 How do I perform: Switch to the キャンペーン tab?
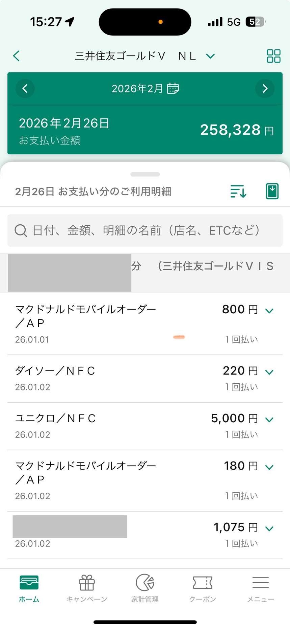tap(87, 589)
